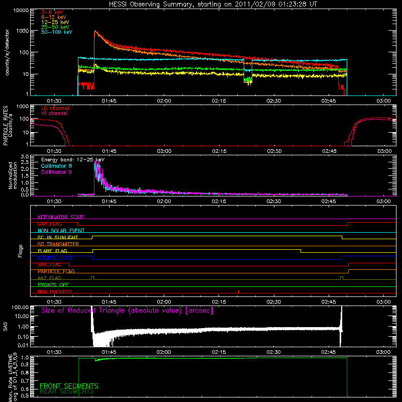
Task: Select the FRONT SEGMENTS legend label
Action: click(69, 386)
